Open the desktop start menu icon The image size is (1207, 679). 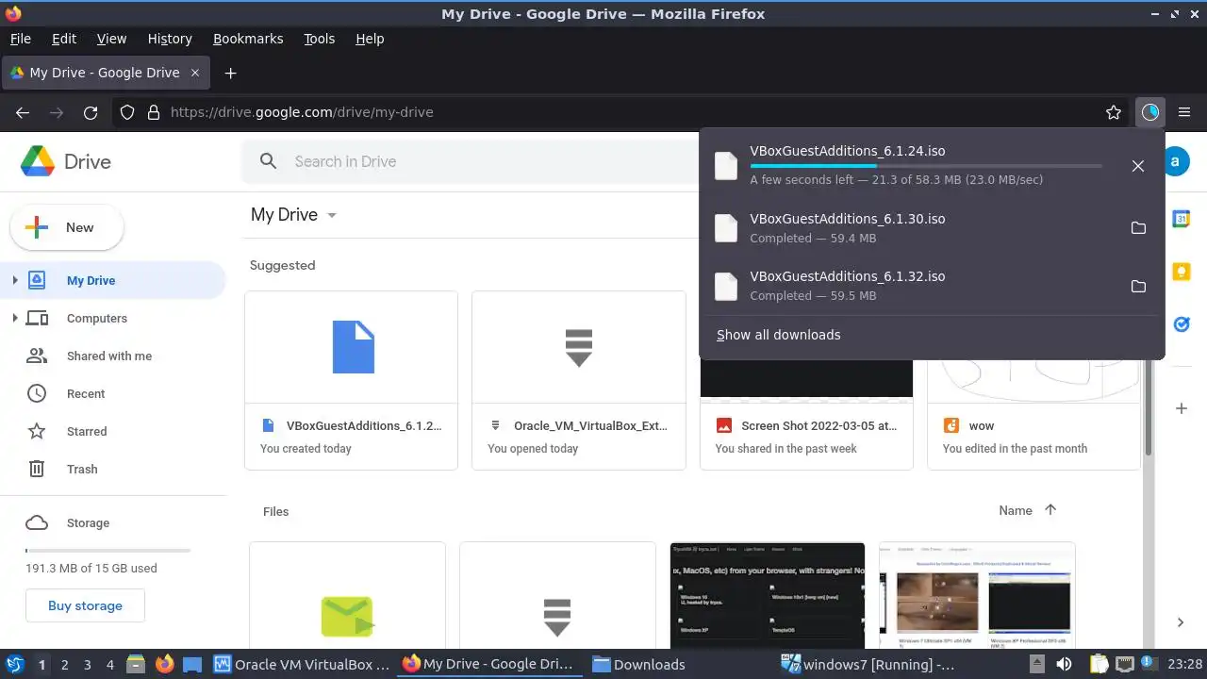coord(15,664)
